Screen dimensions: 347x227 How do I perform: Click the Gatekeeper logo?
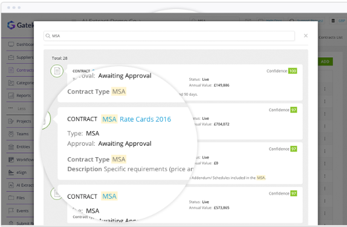click(x=20, y=25)
